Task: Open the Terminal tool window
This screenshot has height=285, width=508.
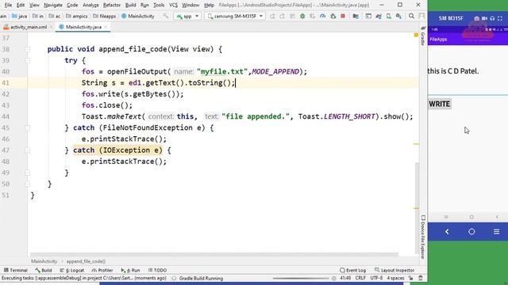Action: tap(16, 270)
